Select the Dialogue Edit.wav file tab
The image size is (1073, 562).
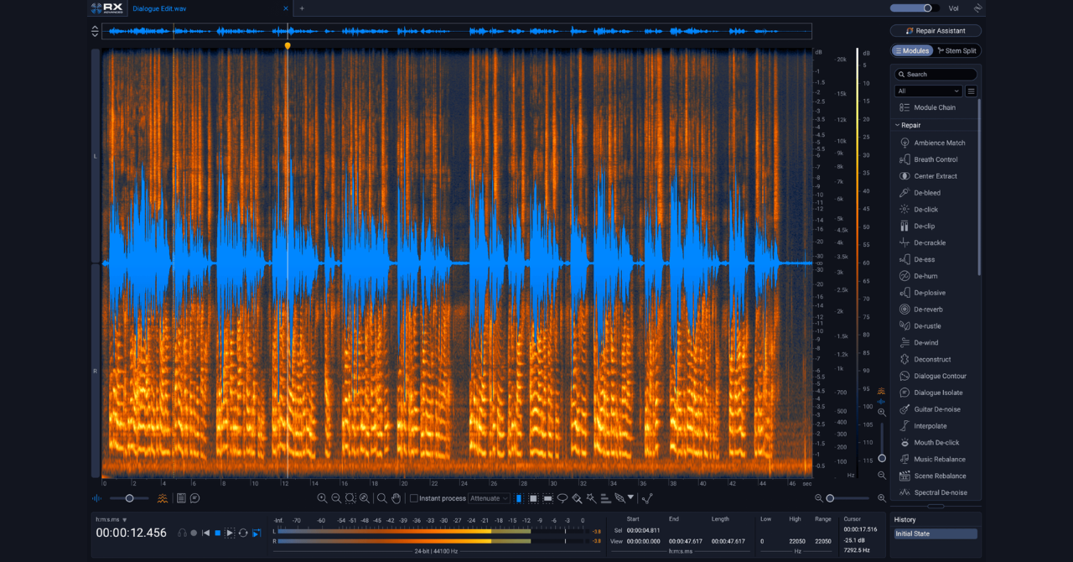tap(159, 8)
